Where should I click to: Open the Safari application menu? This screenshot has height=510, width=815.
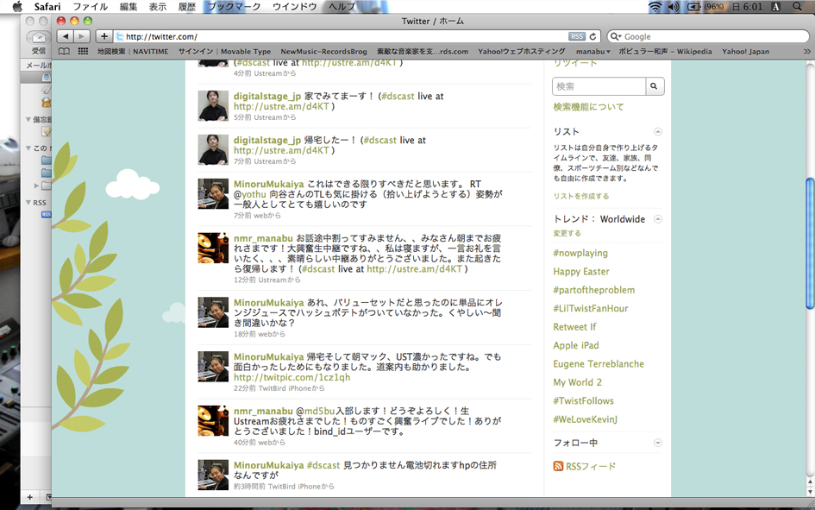click(47, 7)
